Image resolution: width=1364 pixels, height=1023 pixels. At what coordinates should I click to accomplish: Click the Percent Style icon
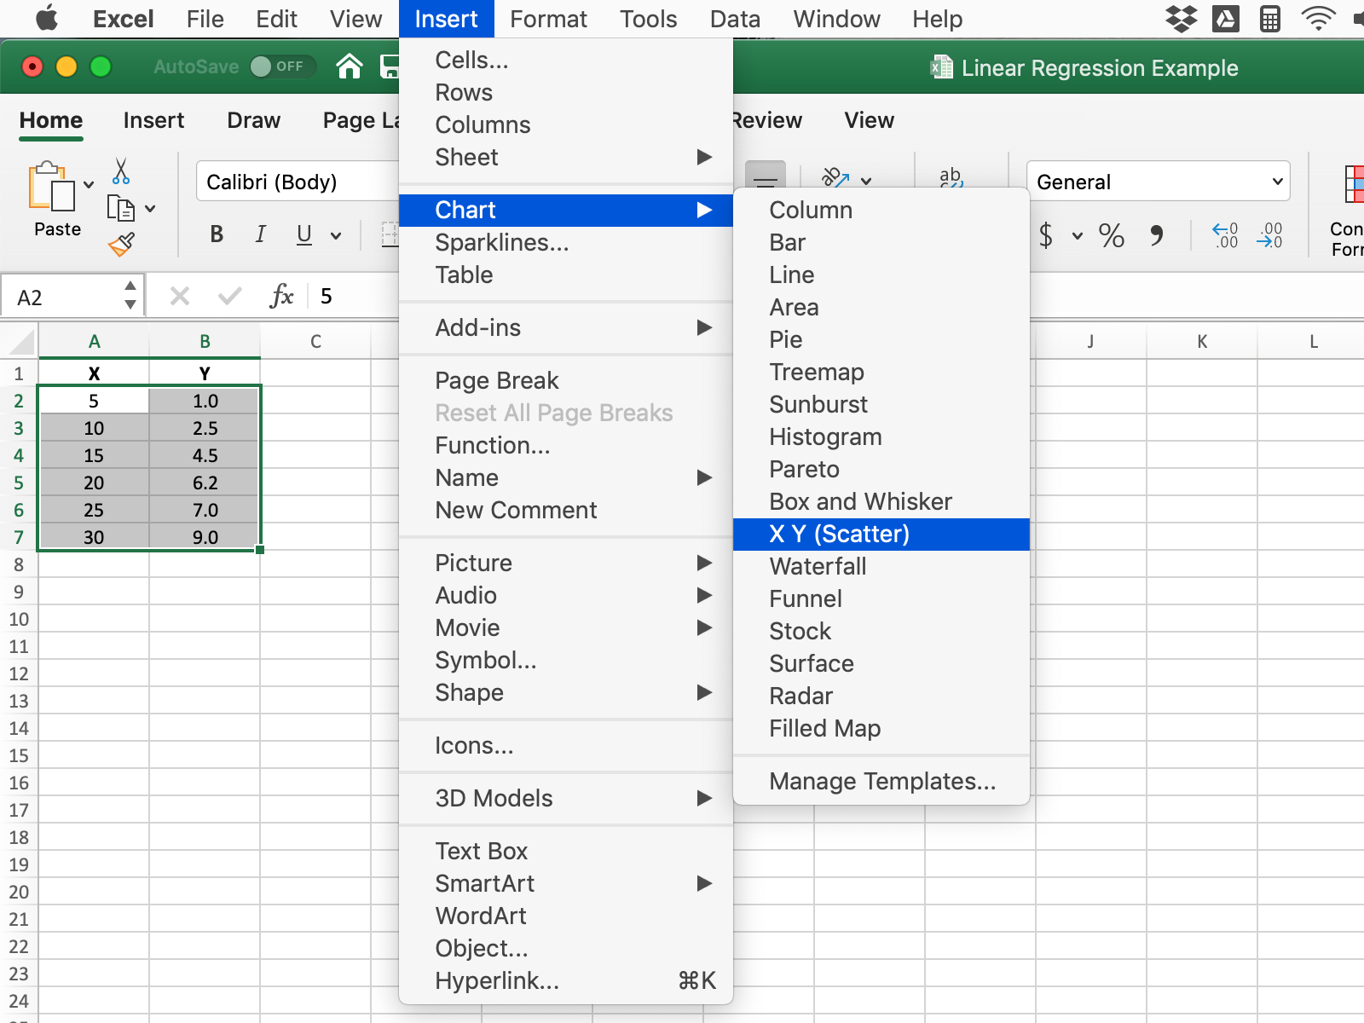(1111, 235)
